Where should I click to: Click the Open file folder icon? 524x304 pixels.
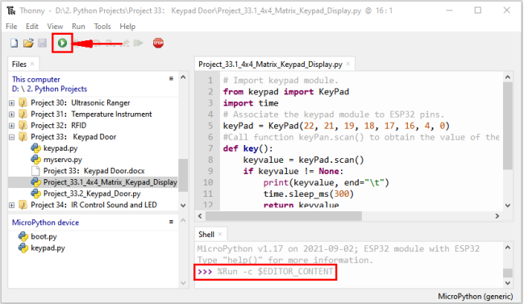pos(28,44)
